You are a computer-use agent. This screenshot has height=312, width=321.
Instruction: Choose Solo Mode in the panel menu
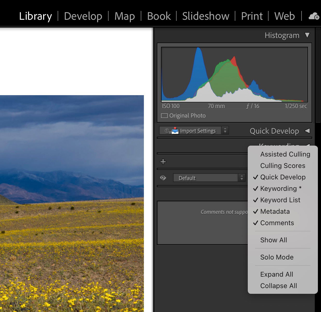tap(277, 257)
